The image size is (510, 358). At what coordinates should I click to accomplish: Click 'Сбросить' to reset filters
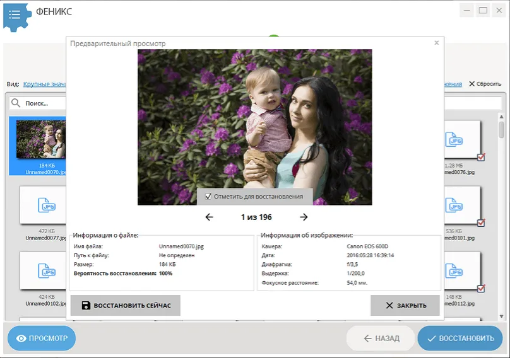coord(485,84)
